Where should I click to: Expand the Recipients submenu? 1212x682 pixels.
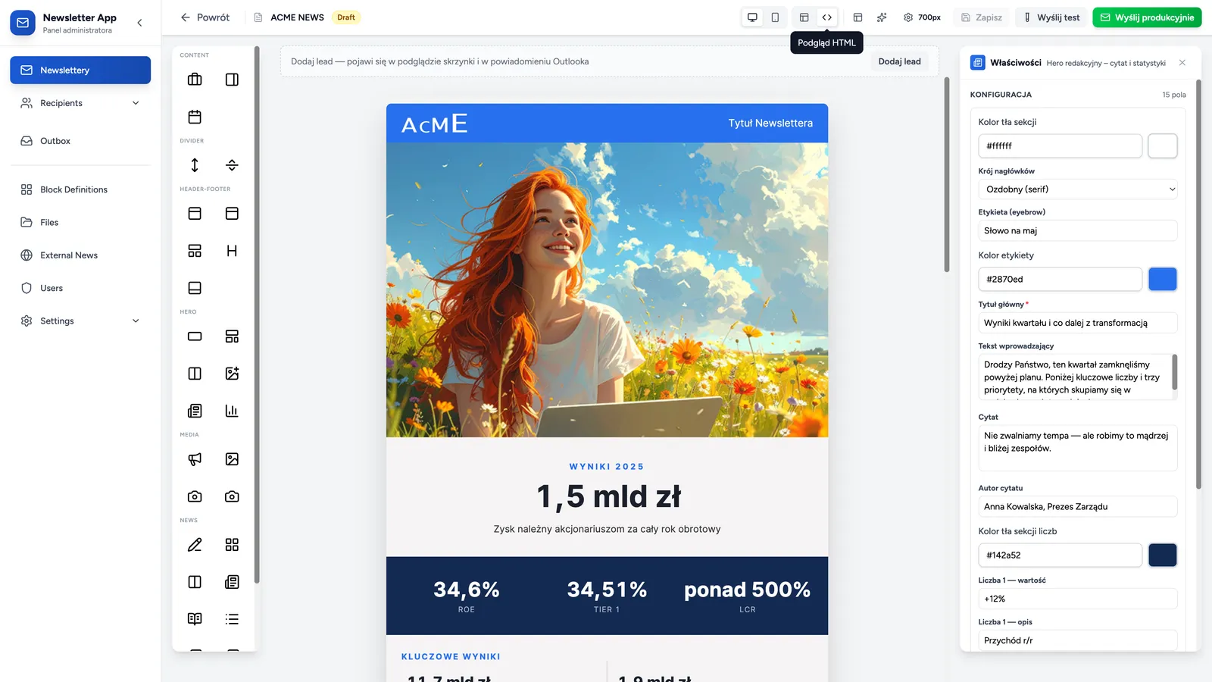[x=136, y=103]
